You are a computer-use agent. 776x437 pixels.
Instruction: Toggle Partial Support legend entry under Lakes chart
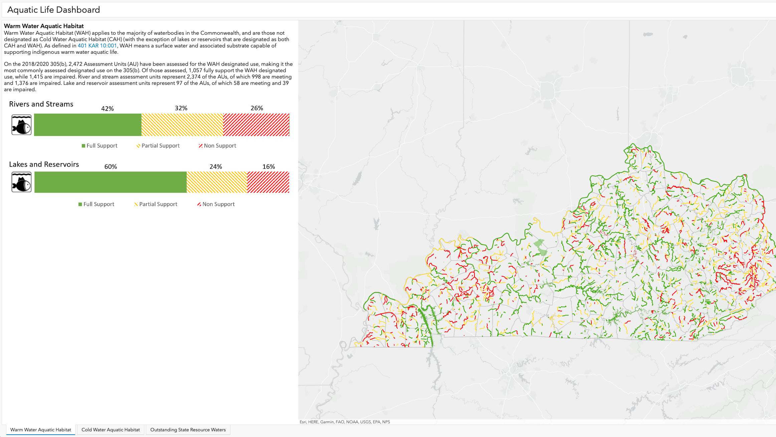(156, 204)
